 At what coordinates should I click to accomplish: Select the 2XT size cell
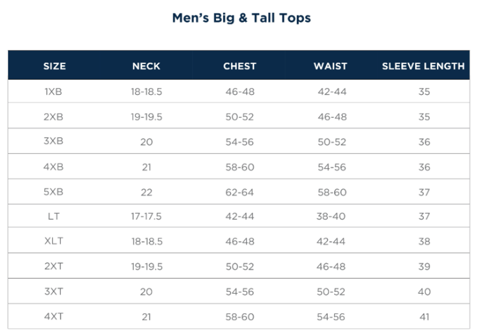[x=53, y=266]
